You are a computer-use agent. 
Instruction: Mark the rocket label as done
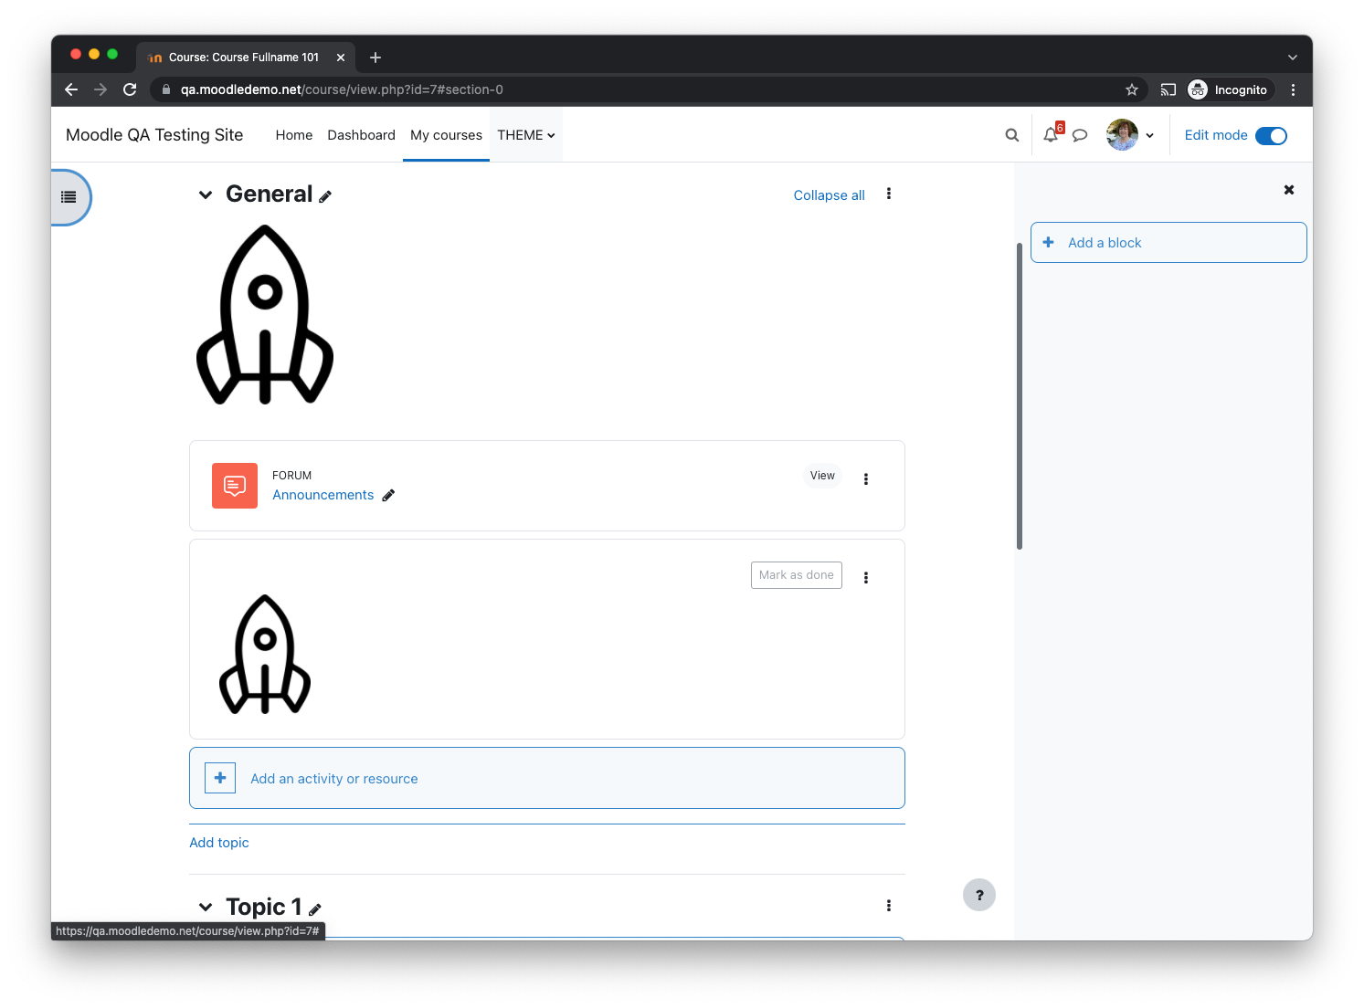coord(797,575)
